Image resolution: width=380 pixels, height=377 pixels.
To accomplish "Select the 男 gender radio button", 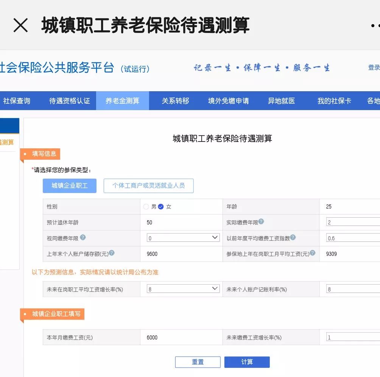I will (146, 207).
